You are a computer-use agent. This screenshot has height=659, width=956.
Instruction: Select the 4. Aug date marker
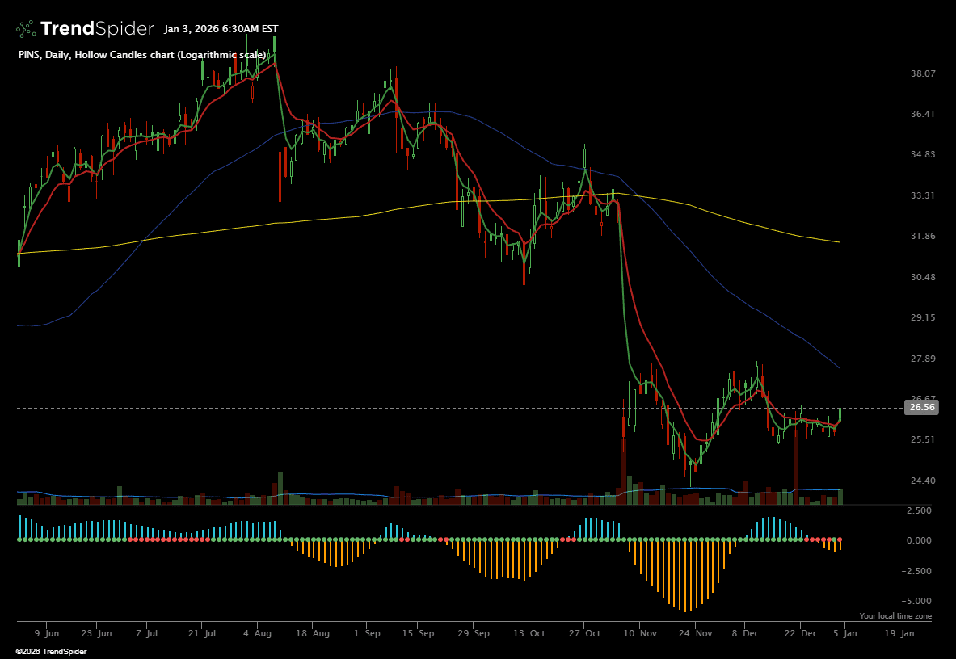(258, 634)
